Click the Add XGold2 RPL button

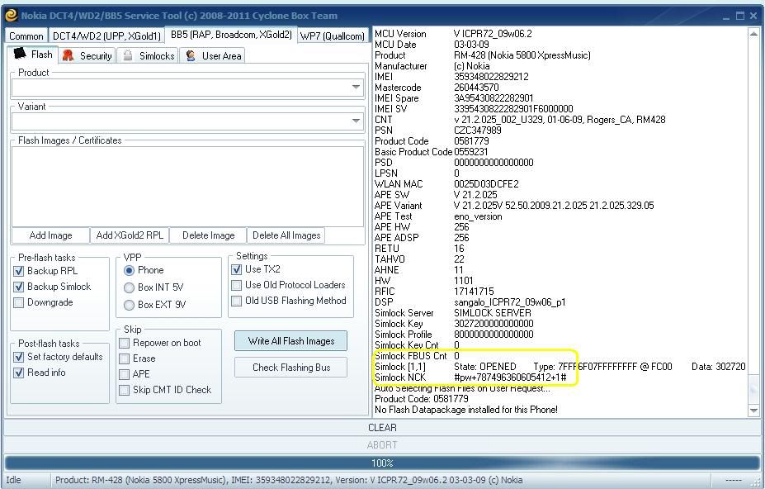(130, 235)
